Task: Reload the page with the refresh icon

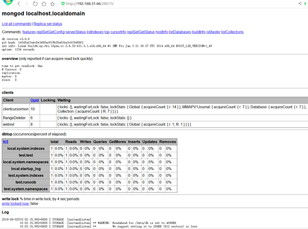Action: click(35, 3)
